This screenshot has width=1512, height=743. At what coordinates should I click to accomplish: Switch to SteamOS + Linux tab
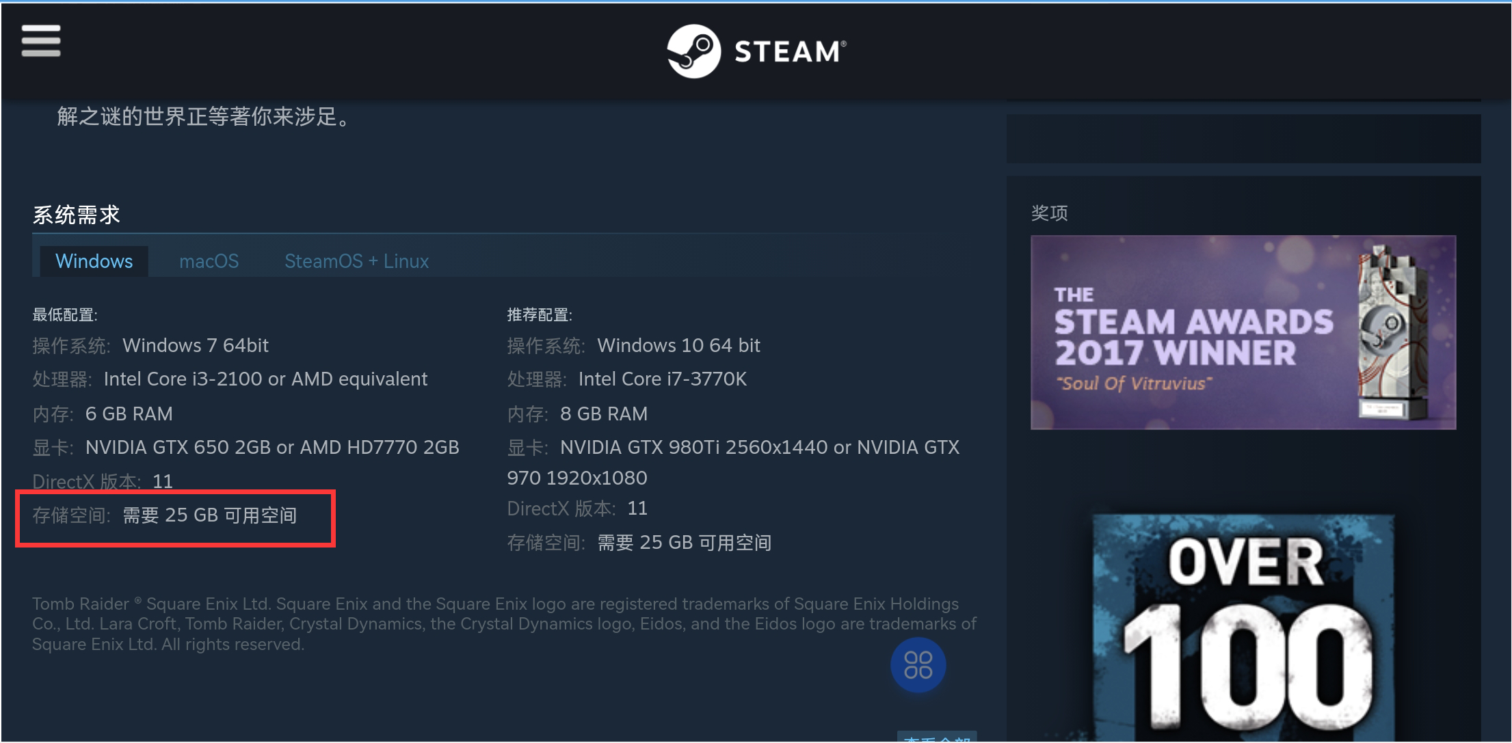point(356,261)
